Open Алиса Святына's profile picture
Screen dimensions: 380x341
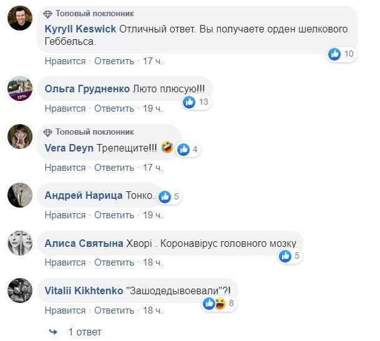coord(19,243)
